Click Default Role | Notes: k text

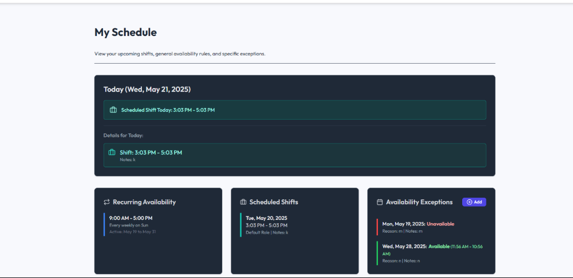(267, 233)
